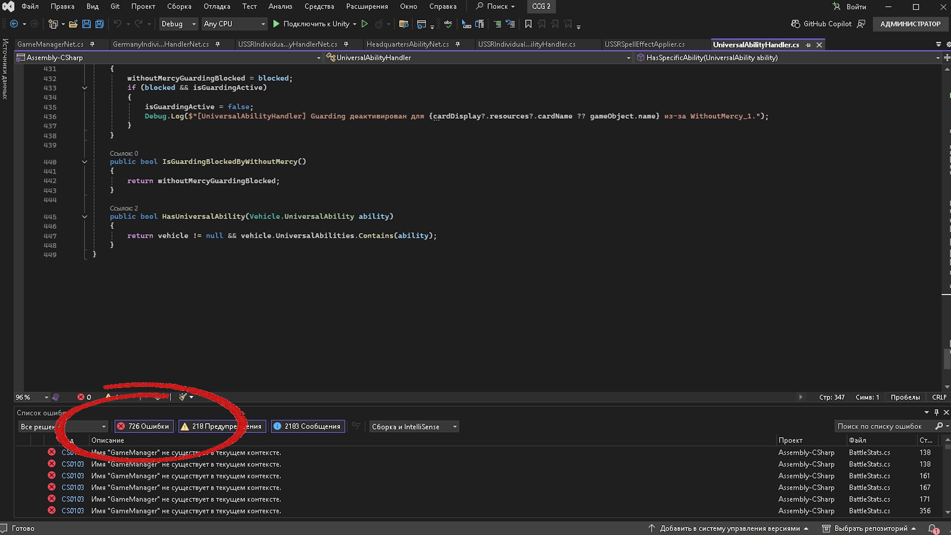Click the Sign In (Войти) button
The width and height of the screenshot is (951, 535).
click(849, 6)
